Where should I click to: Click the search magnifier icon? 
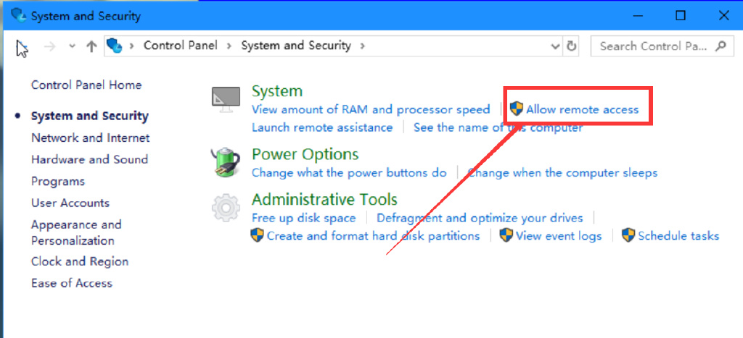click(721, 46)
